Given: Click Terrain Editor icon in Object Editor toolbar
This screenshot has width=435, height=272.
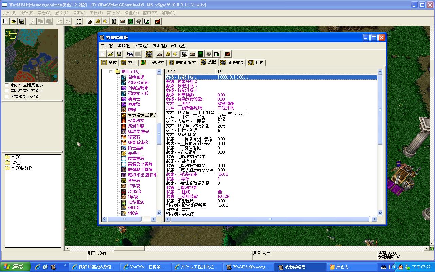Looking at the screenshot, I should coord(160,54).
